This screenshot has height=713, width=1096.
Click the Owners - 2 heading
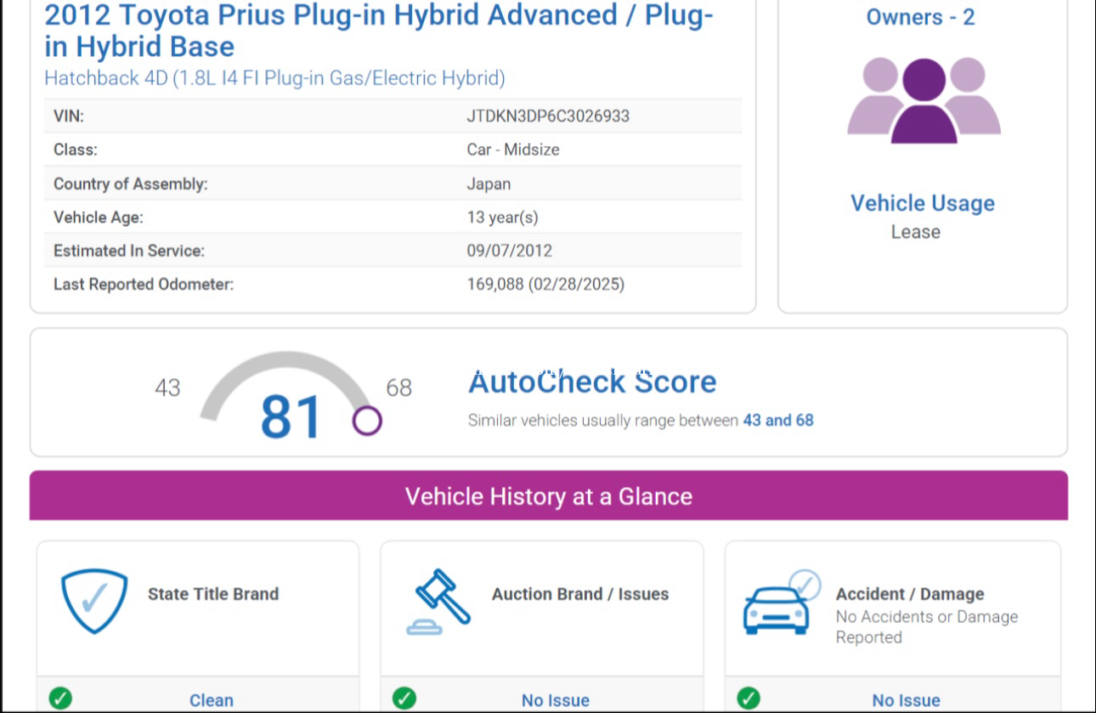click(x=920, y=17)
